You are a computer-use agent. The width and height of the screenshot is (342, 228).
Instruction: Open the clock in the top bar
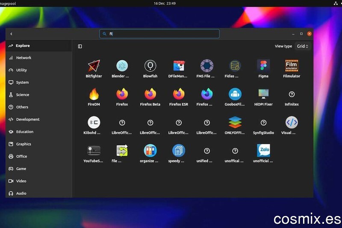click(x=165, y=3)
